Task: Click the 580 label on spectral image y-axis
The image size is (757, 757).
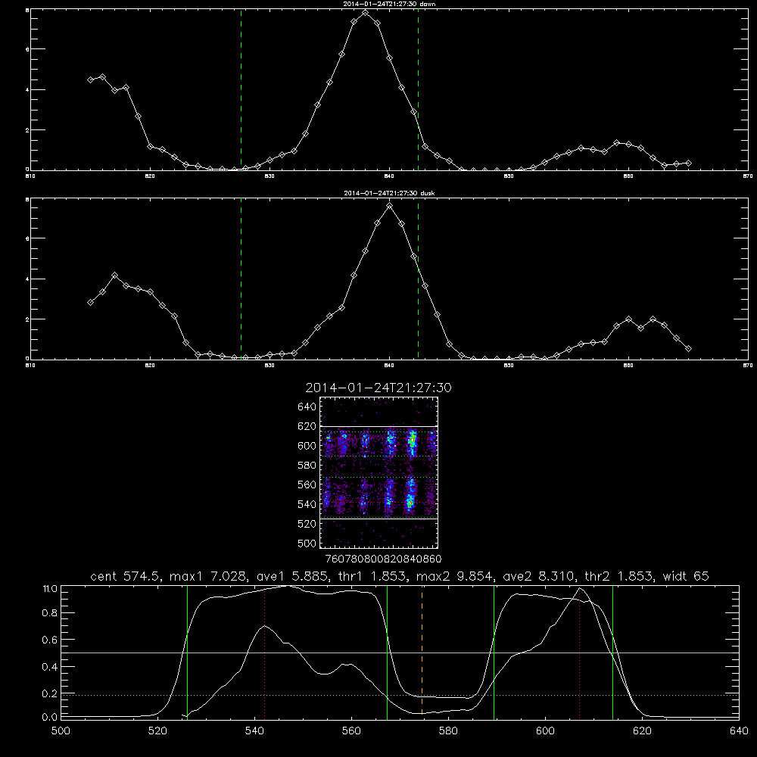Action: (307, 466)
